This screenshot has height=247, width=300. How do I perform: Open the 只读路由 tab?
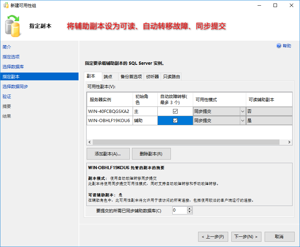click(x=171, y=77)
